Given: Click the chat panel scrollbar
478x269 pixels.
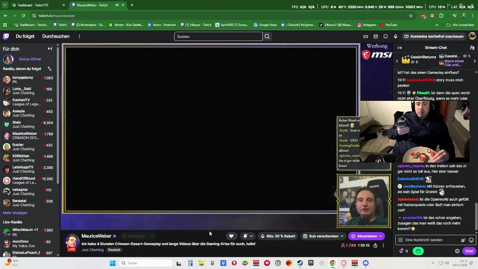Looking at the screenshot, I should click(x=476, y=216).
